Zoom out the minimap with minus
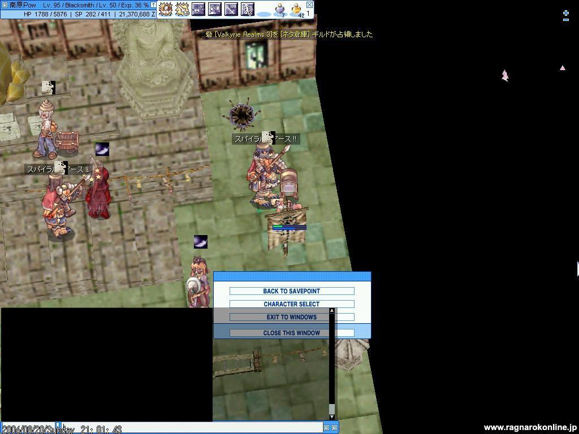579x434 pixels. click(x=565, y=20)
